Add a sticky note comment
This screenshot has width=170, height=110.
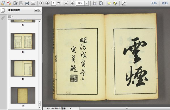pos(109,3)
